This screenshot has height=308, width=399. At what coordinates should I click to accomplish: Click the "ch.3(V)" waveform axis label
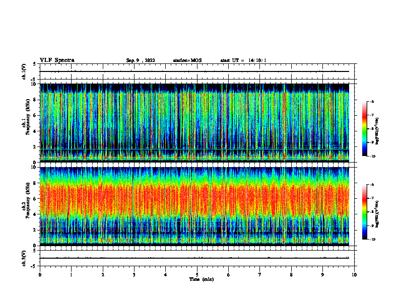[24, 258]
